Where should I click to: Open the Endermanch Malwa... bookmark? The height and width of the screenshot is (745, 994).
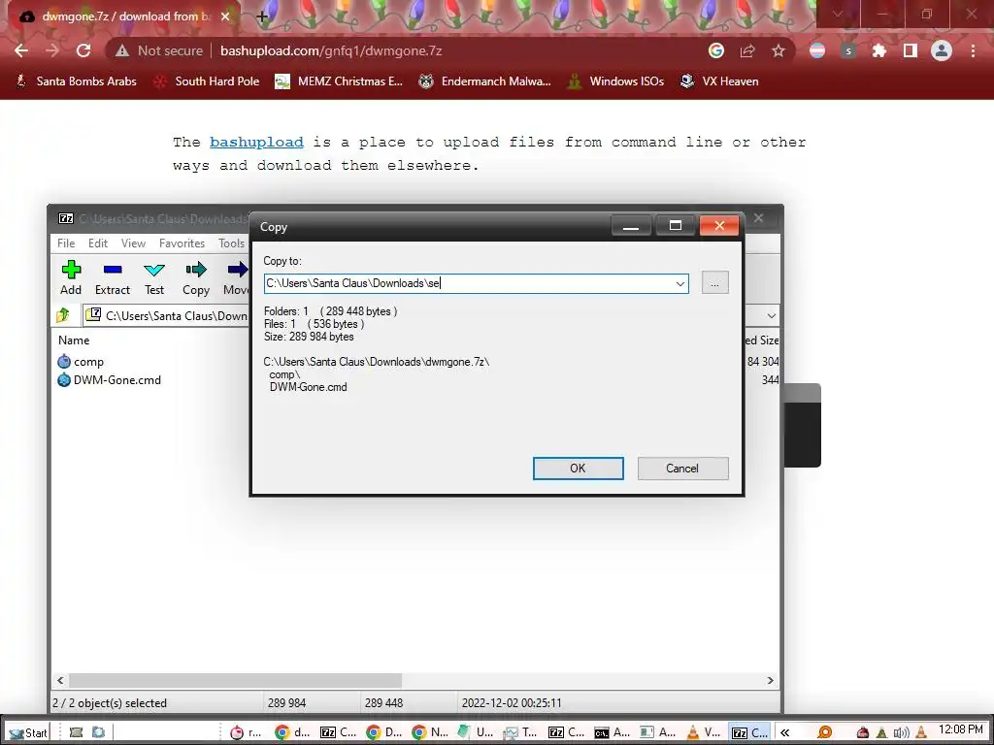click(485, 81)
